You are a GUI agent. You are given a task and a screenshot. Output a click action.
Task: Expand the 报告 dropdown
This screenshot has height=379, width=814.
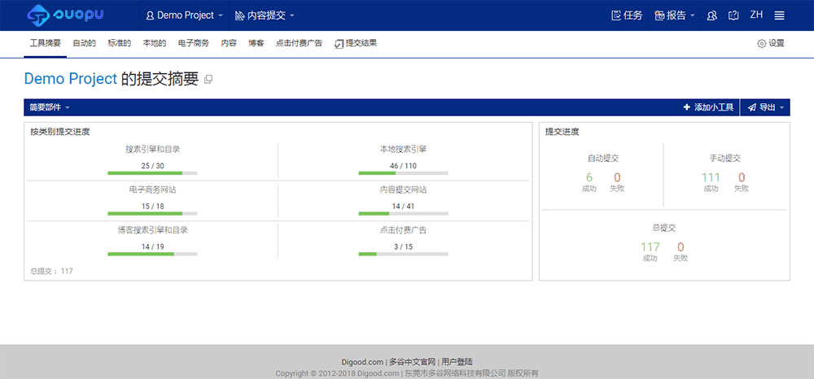675,15
